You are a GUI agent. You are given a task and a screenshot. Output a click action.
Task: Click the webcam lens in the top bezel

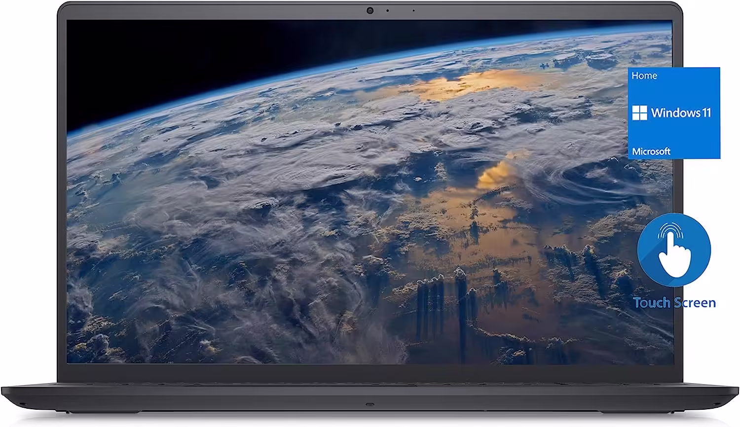370,10
